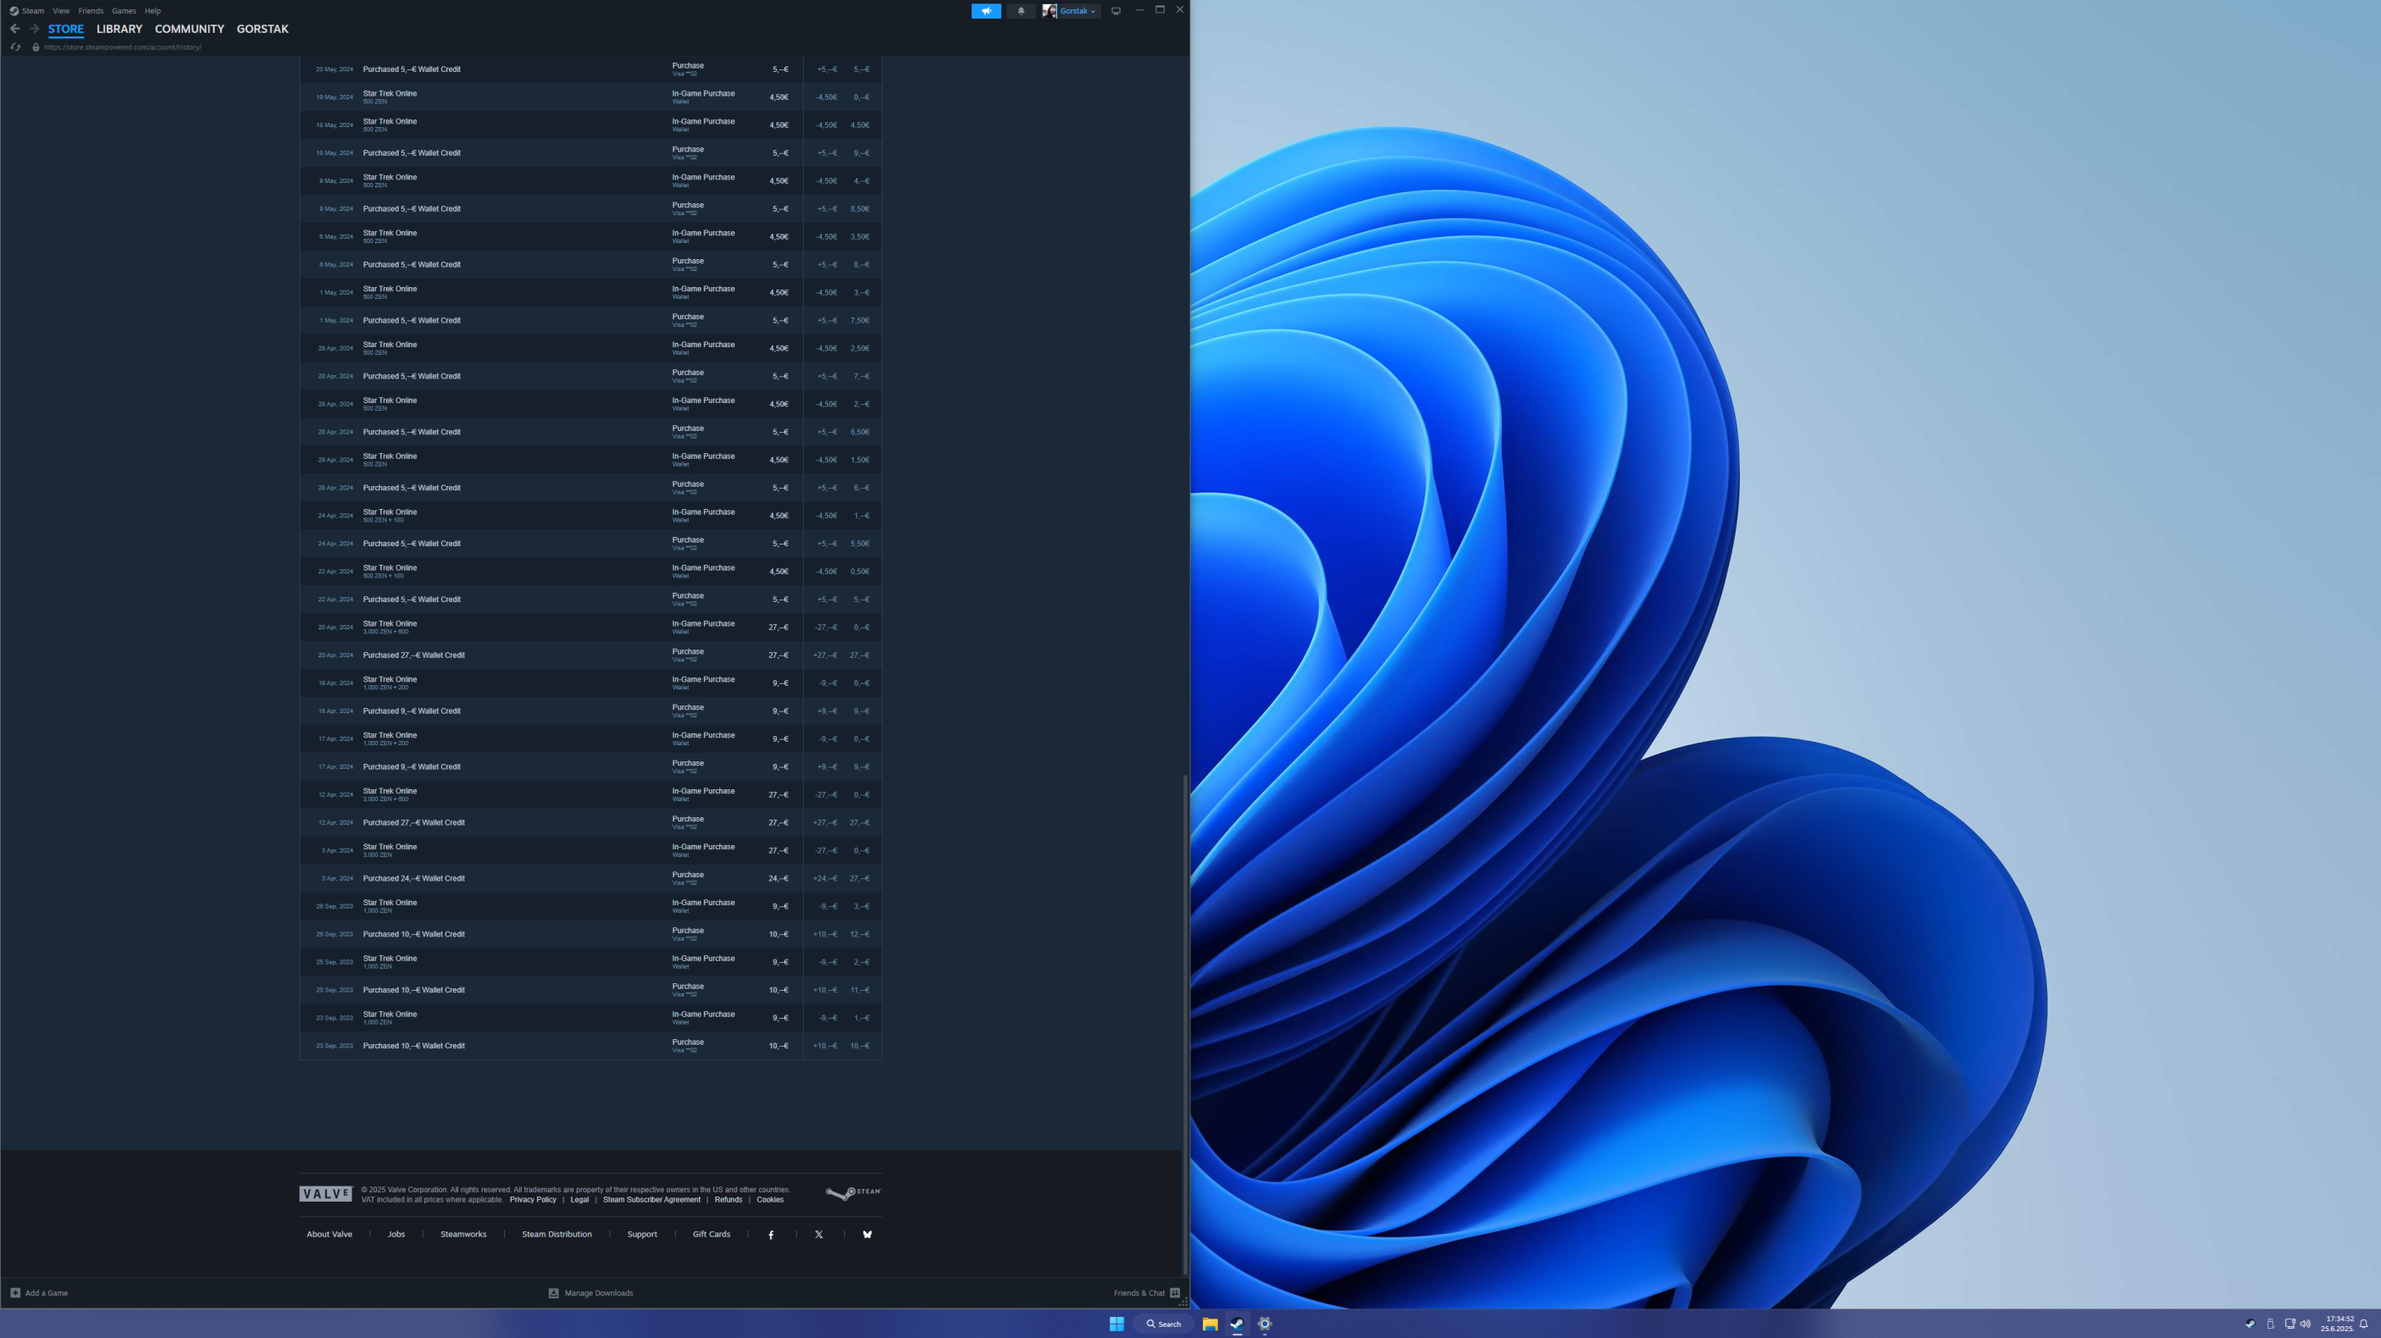Image resolution: width=2381 pixels, height=1338 pixels.
Task: Switch to the STORE tab
Action: click(x=65, y=29)
